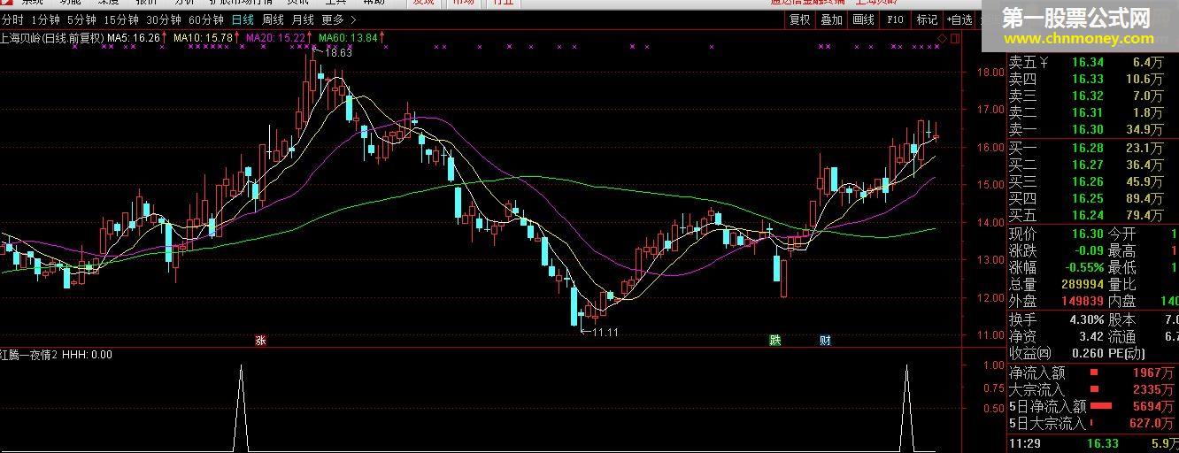Select the 30分钟 period tab

[163, 19]
